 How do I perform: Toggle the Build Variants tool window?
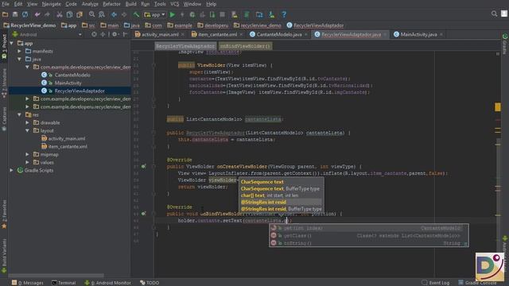click(x=4, y=256)
